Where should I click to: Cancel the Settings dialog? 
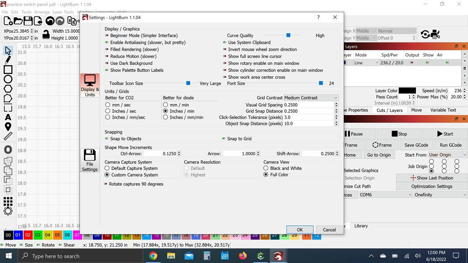coord(329,230)
